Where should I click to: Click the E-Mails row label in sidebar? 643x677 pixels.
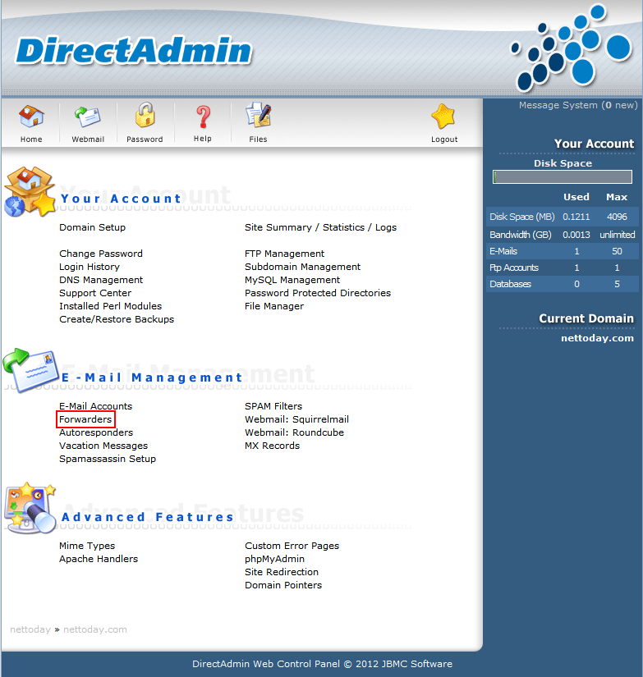click(x=503, y=251)
